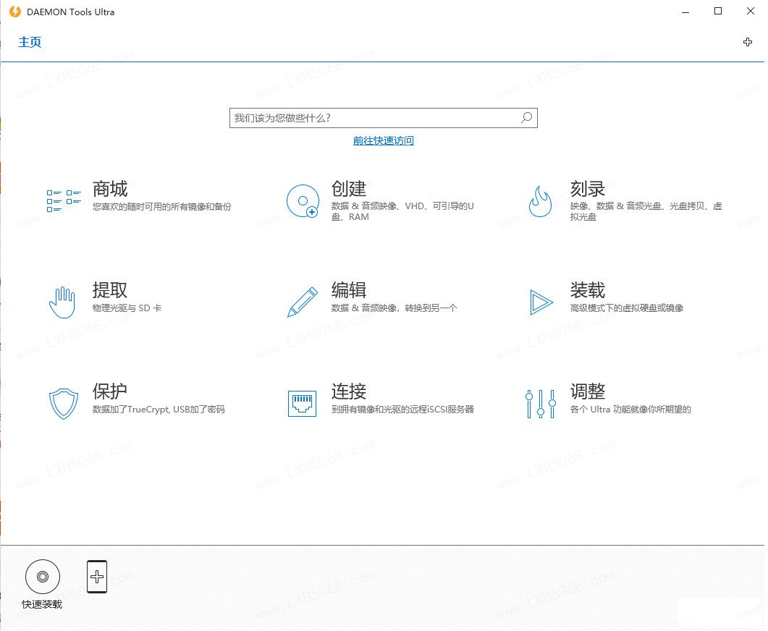Add a device with the phone plus icon
The image size is (768, 631).
tap(97, 577)
